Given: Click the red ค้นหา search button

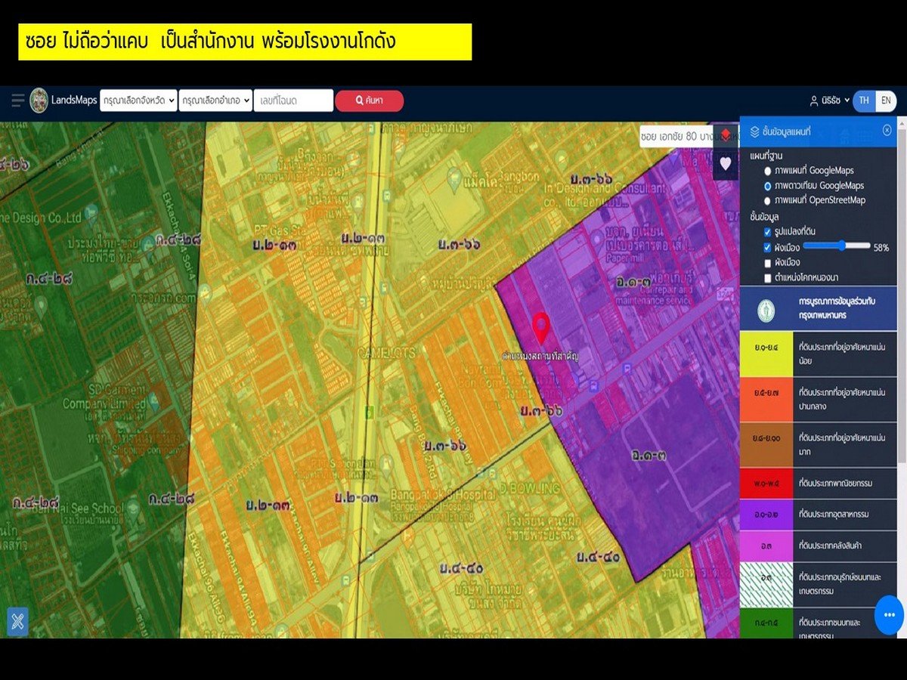Looking at the screenshot, I should [x=370, y=100].
